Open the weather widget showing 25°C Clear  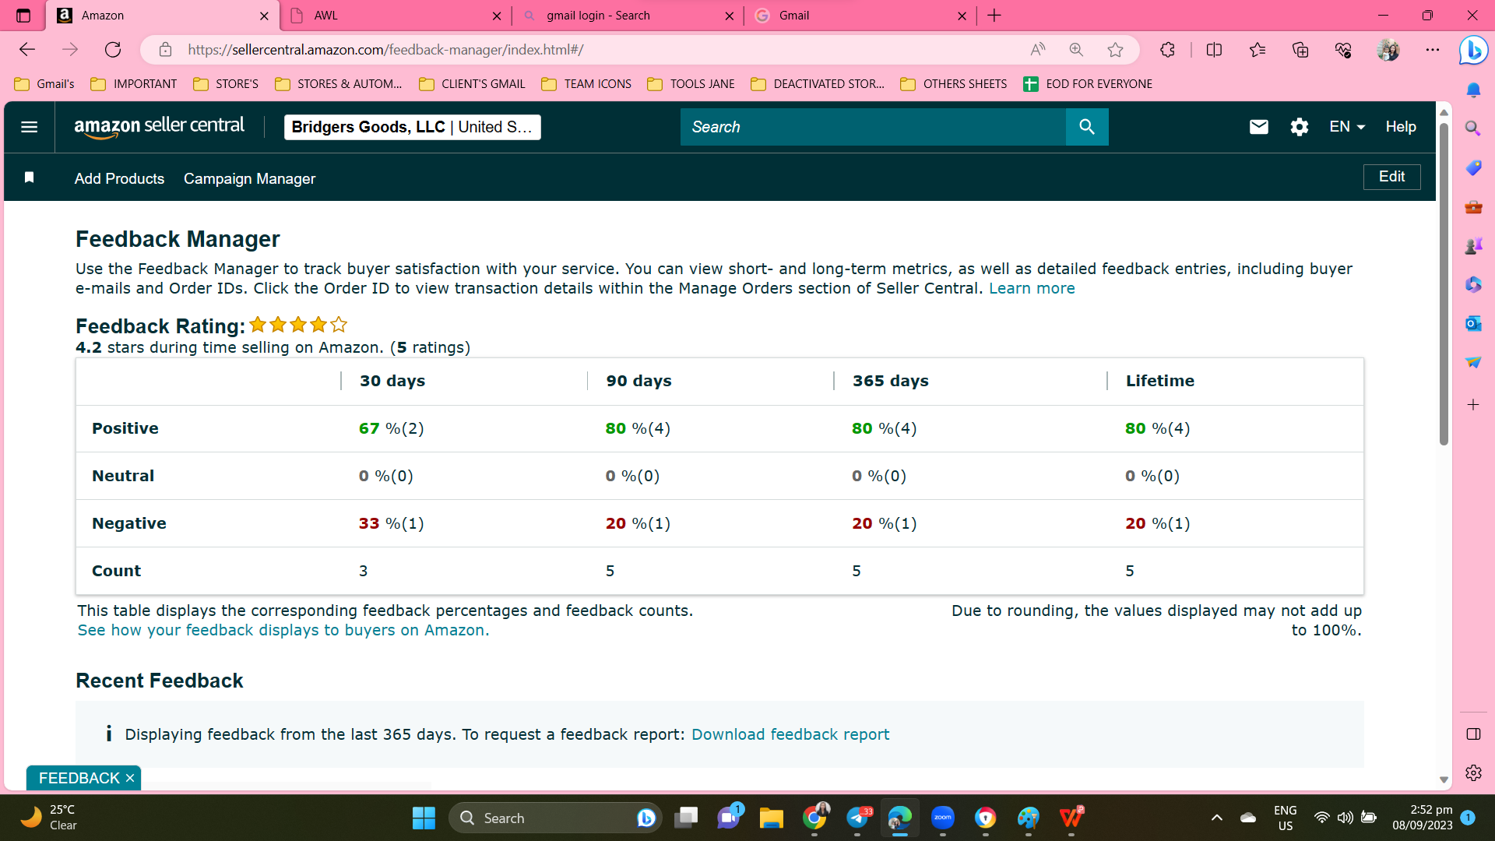(48, 818)
